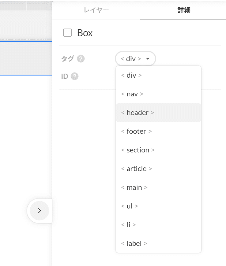The width and height of the screenshot is (226, 266).
Task: Select the section tag option
Action: point(138,150)
